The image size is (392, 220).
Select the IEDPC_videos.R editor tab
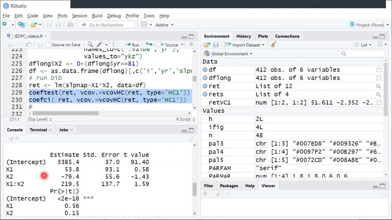click(x=28, y=36)
